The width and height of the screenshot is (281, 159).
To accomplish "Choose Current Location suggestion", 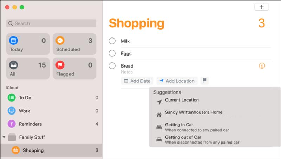I will tap(182, 100).
